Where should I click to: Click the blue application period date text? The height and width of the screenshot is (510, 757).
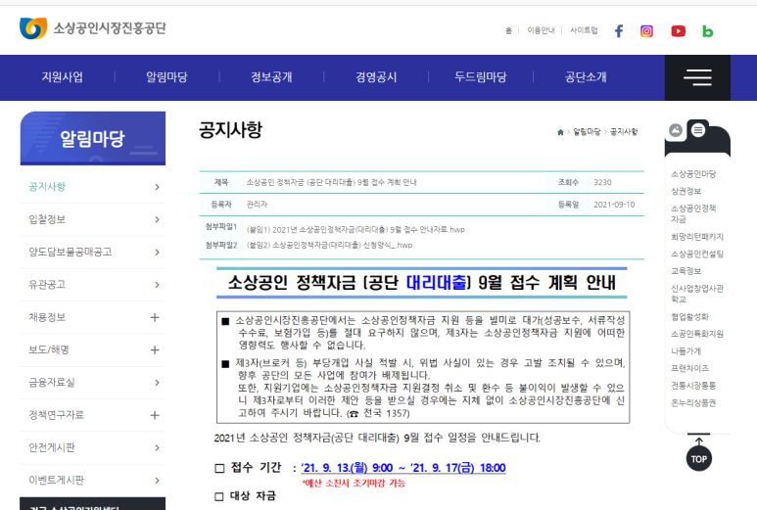click(x=403, y=468)
